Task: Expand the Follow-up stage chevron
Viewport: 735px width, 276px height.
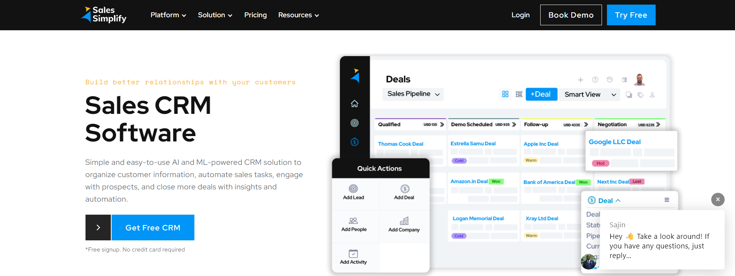Action: [586, 125]
